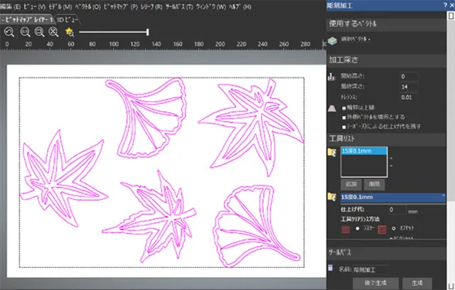Expand the 15度0.1mm tool settings header
Screen dimensions: 455x290
(x=392, y=195)
